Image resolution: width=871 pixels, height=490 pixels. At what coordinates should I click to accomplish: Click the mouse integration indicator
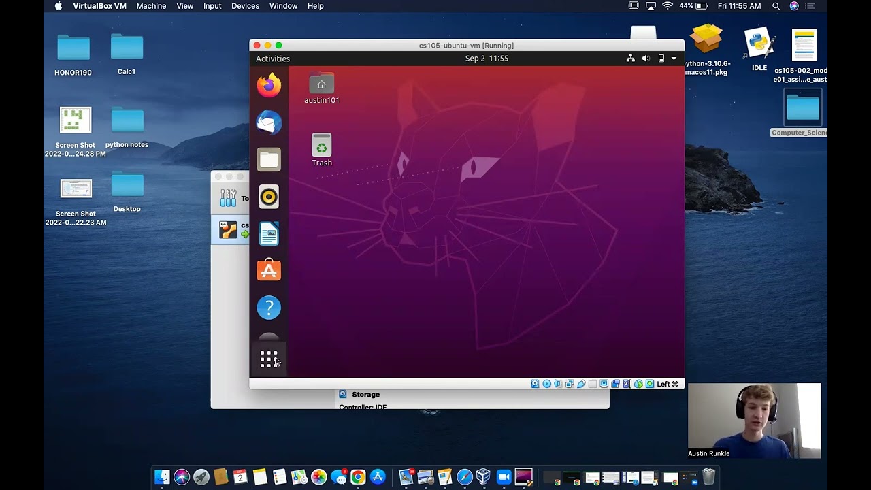click(639, 384)
